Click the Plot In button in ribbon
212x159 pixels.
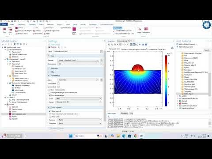click(x=11, y=31)
